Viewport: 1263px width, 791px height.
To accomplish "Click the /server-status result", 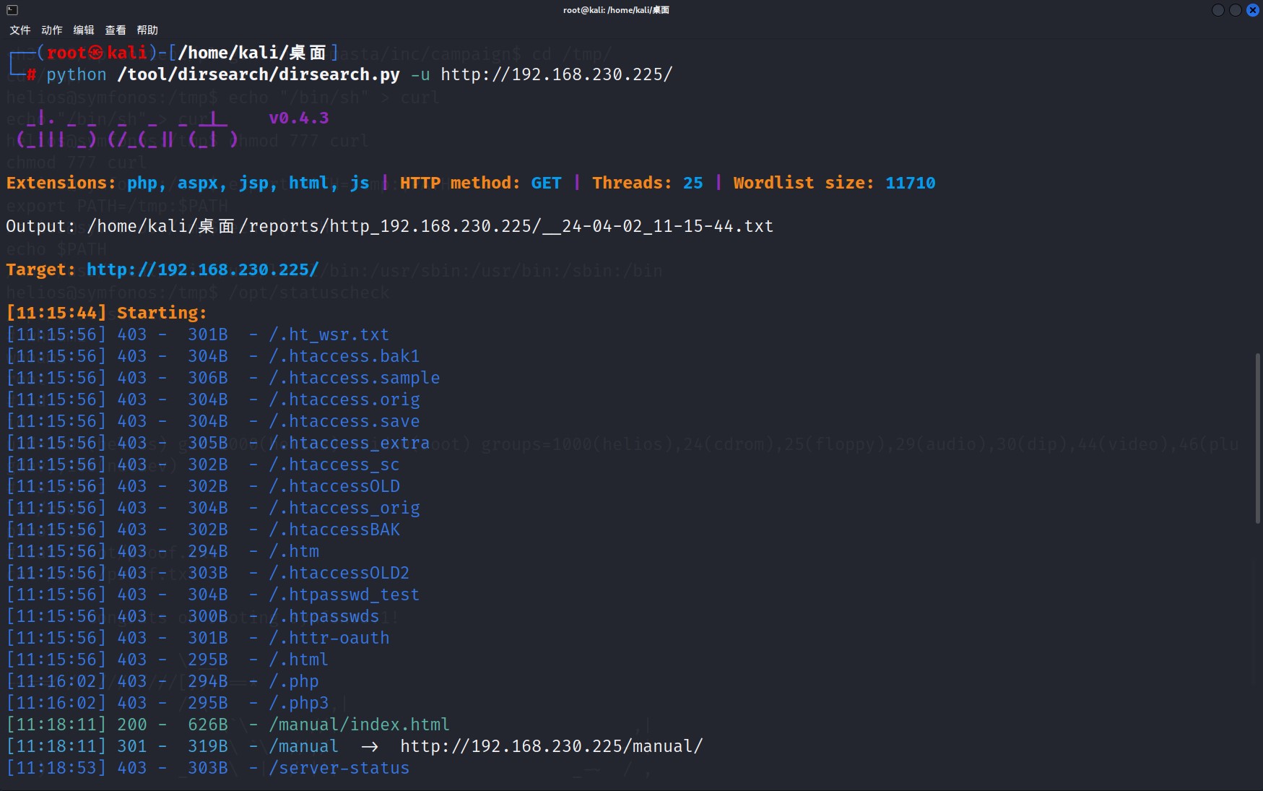I will click(339, 768).
